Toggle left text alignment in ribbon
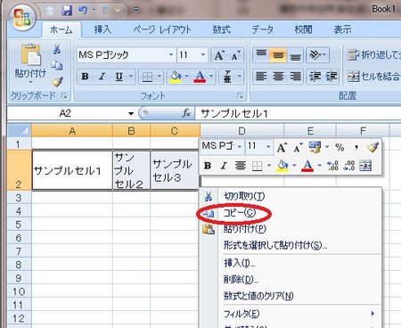This screenshot has height=328, width=401. pos(261,77)
